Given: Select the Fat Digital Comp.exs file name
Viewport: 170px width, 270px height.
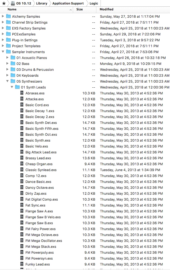Looking at the screenshot, I should [41, 199].
